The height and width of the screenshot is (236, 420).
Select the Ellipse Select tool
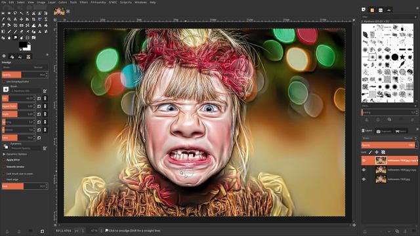coord(9,13)
